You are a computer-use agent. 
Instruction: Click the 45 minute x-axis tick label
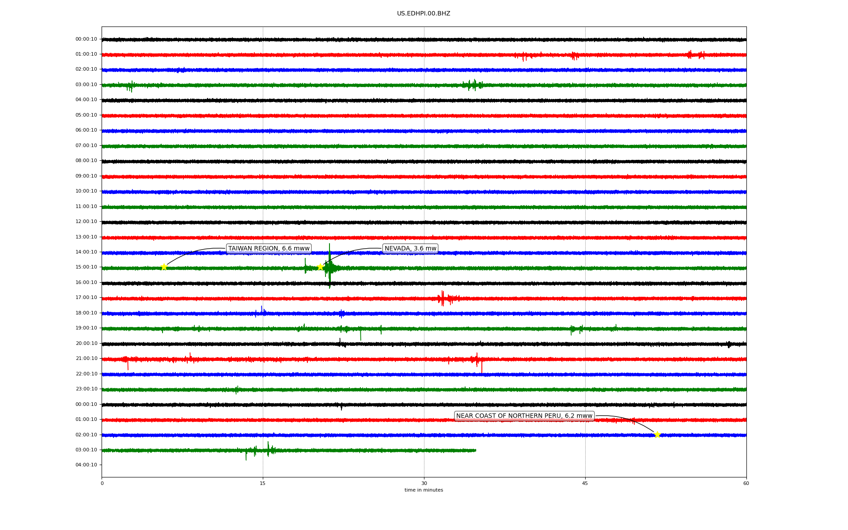click(x=585, y=484)
